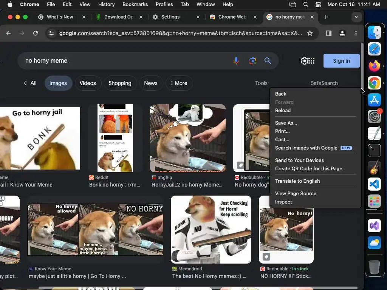387x290 pixels.
Task: Open Google apps grid icon
Action: (312, 61)
